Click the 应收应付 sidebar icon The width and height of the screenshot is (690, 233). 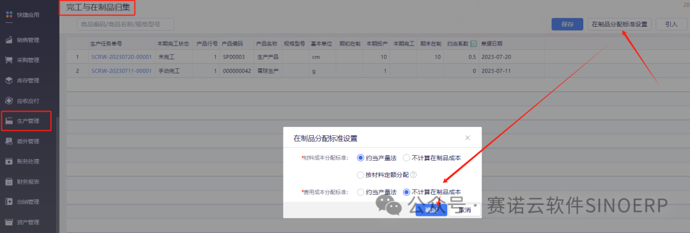9,101
